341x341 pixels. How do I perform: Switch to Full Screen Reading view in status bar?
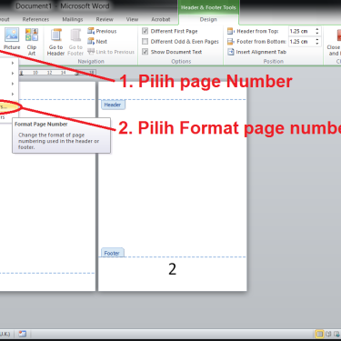[328, 334]
